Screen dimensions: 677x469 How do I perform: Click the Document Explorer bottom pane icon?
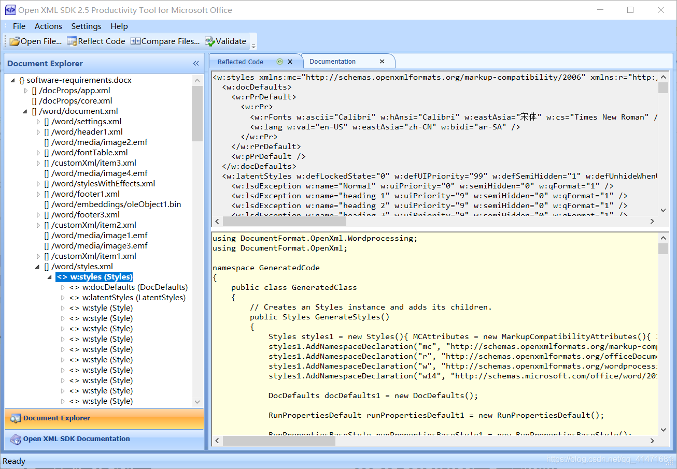click(x=16, y=418)
